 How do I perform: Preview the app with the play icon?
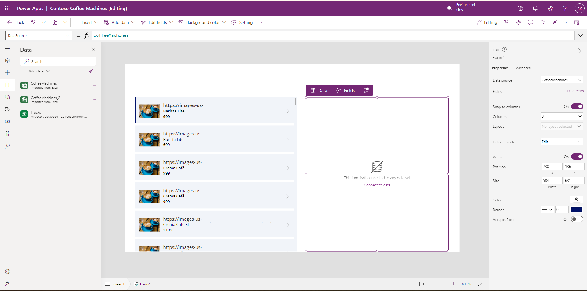click(543, 22)
